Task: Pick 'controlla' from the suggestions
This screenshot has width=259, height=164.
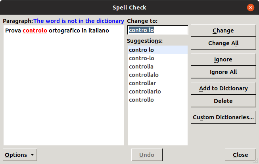Action: pos(141,67)
